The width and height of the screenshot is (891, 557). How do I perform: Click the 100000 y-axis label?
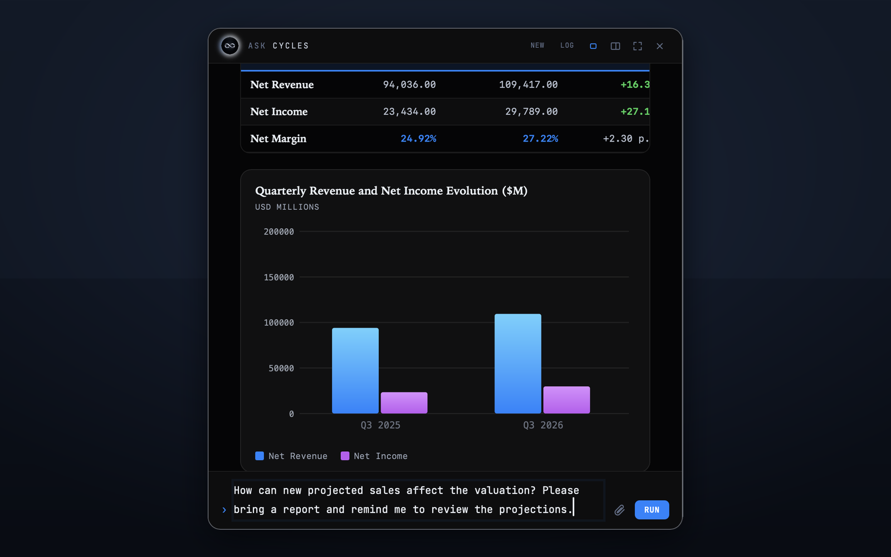point(279,323)
